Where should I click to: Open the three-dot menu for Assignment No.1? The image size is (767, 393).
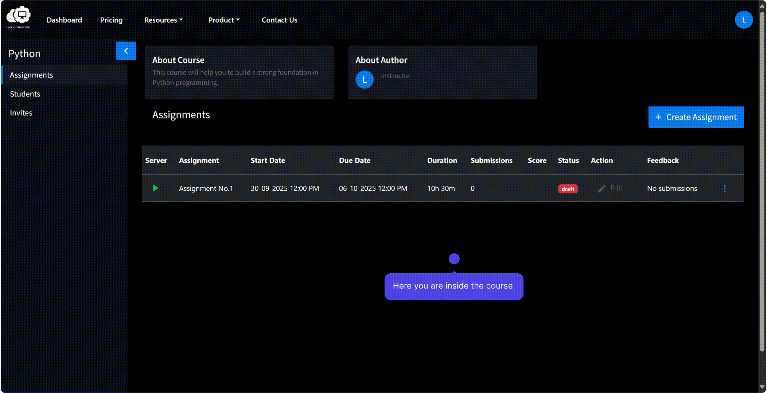(x=725, y=188)
